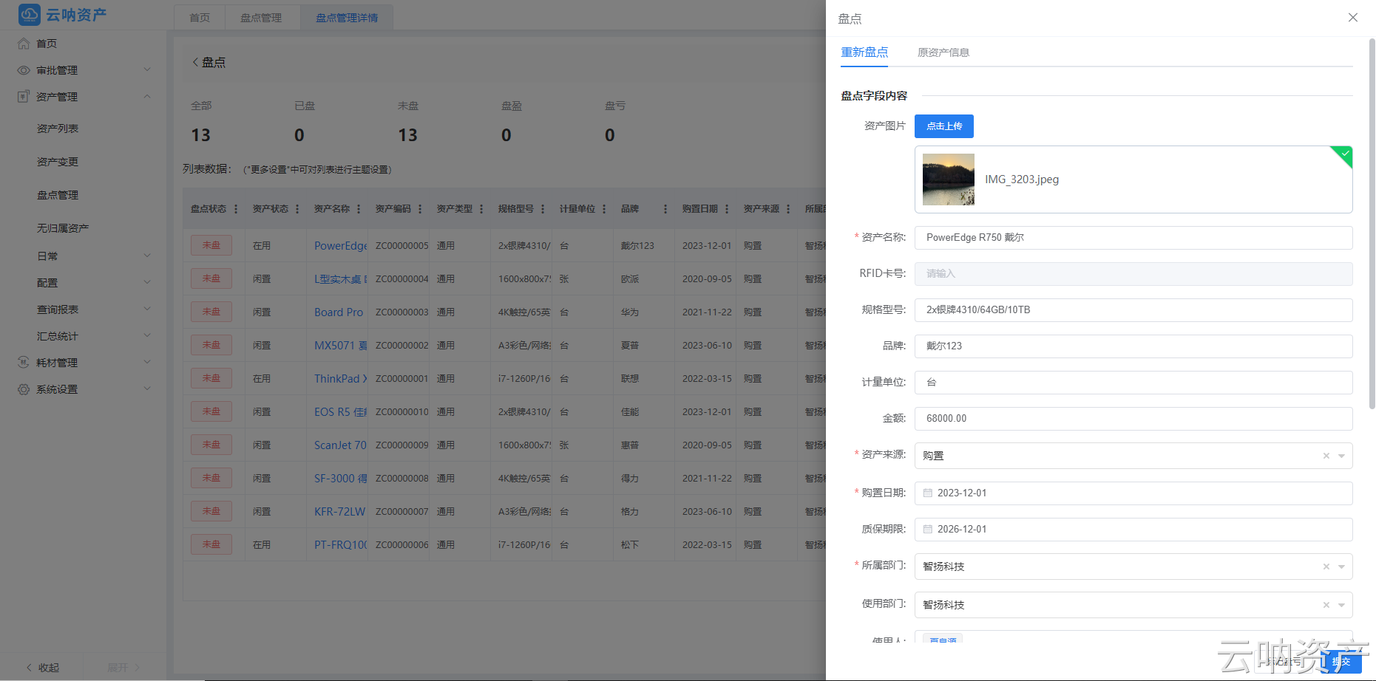Switch to the 原资产信息 tab
This screenshot has width=1376, height=681.
tap(943, 52)
